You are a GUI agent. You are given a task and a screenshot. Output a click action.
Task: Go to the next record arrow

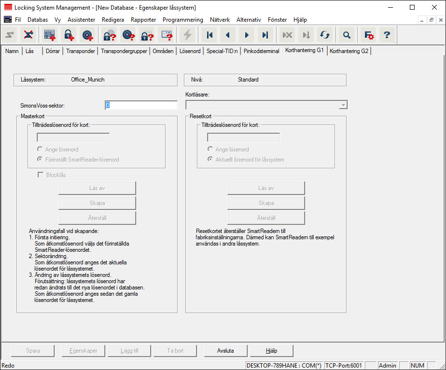tap(246, 35)
